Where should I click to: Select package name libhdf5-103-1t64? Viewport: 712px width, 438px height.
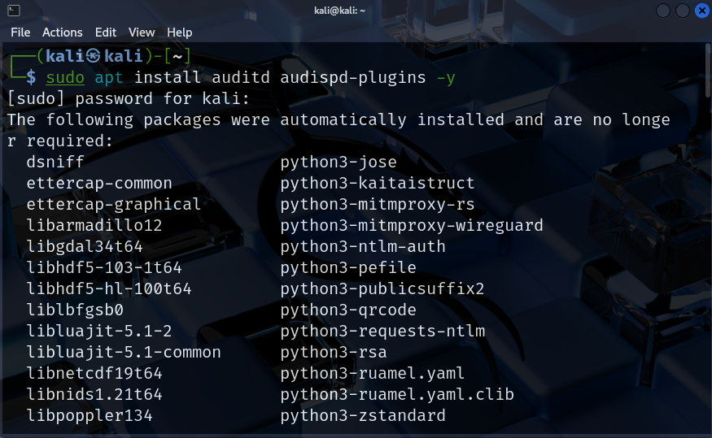[x=104, y=267]
